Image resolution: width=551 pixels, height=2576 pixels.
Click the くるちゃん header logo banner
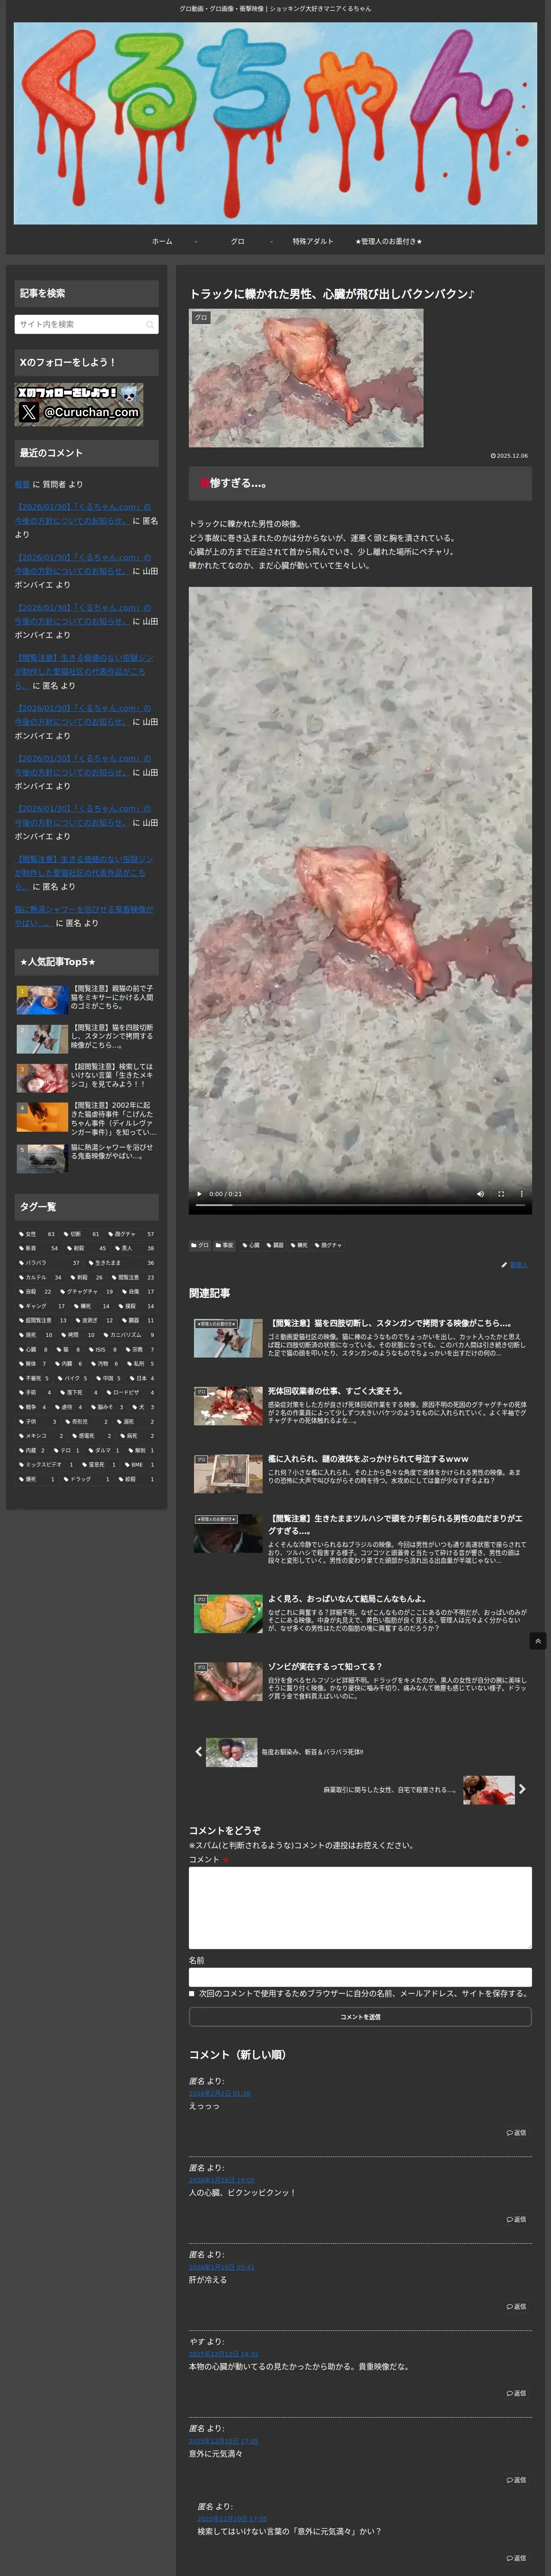[x=275, y=123]
